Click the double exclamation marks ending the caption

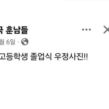point(85,57)
